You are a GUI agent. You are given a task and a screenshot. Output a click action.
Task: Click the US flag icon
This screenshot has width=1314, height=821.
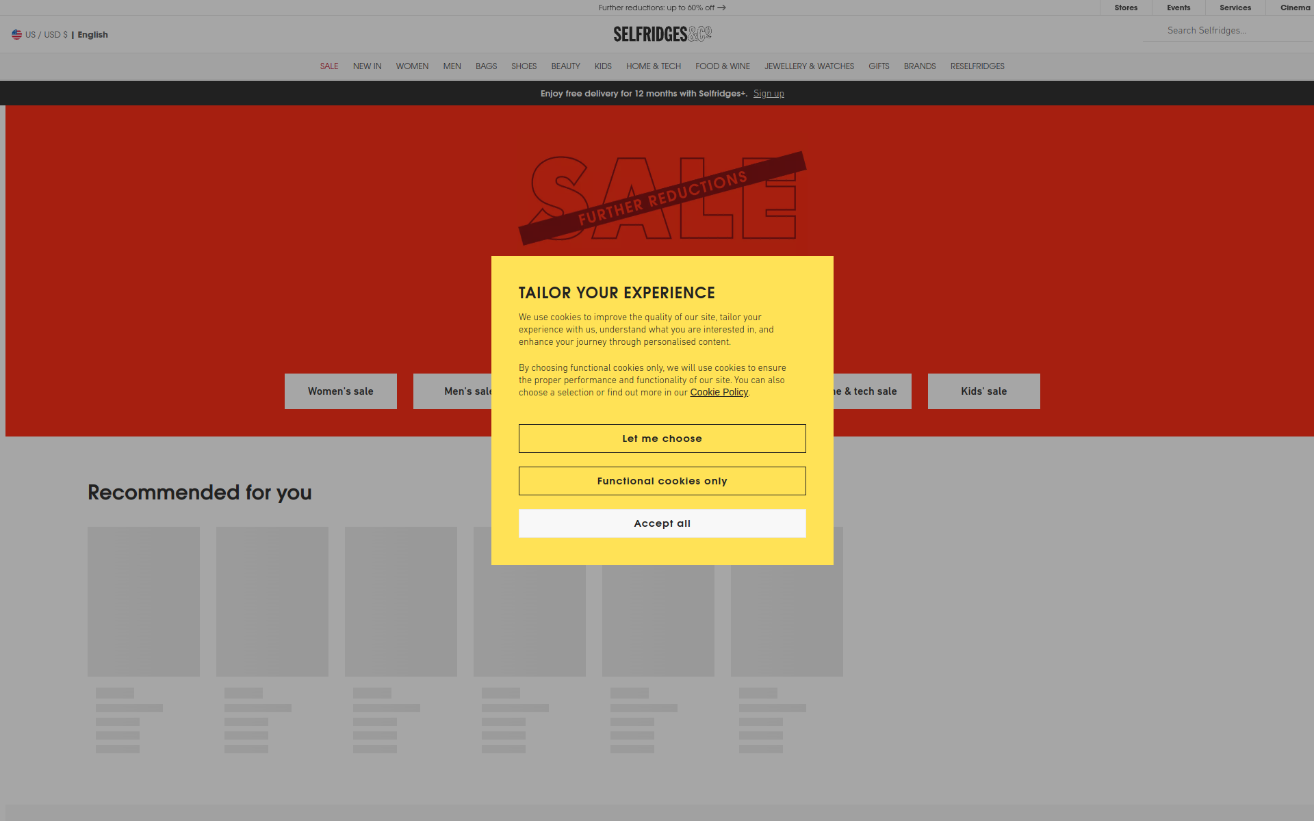click(x=16, y=34)
